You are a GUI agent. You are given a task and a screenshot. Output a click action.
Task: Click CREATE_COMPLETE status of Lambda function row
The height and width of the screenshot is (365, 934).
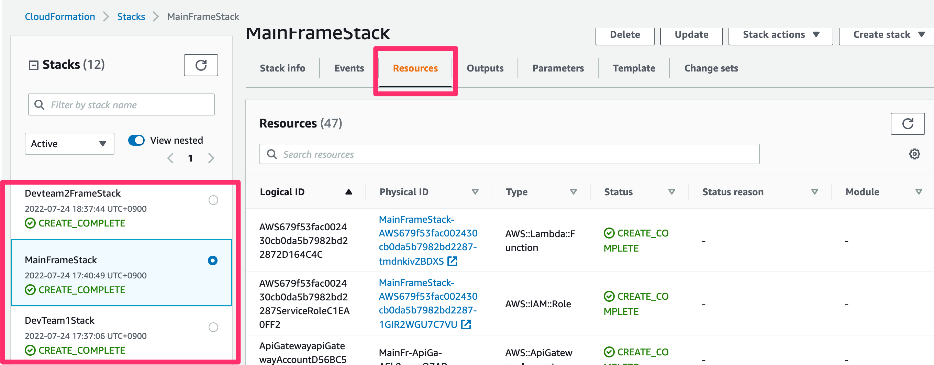tap(636, 241)
